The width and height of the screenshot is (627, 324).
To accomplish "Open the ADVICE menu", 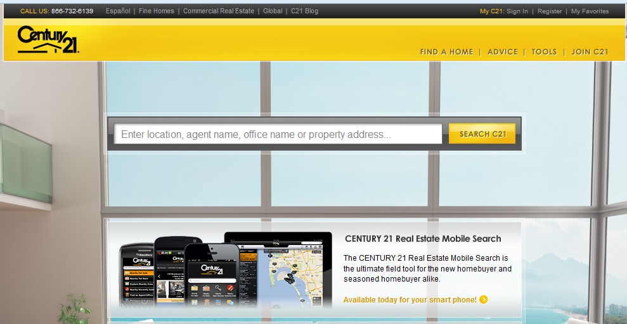I will (502, 52).
